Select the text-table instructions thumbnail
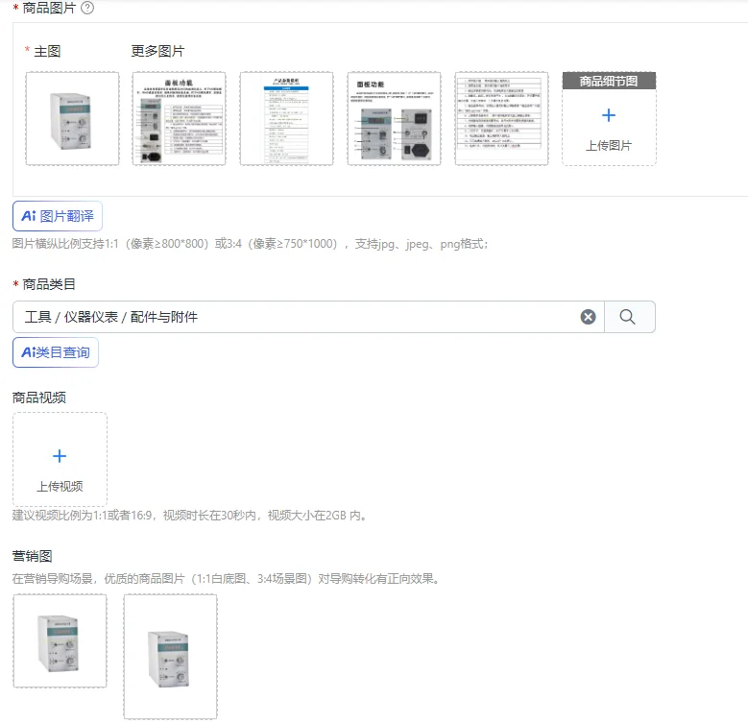748x723 pixels. point(502,119)
